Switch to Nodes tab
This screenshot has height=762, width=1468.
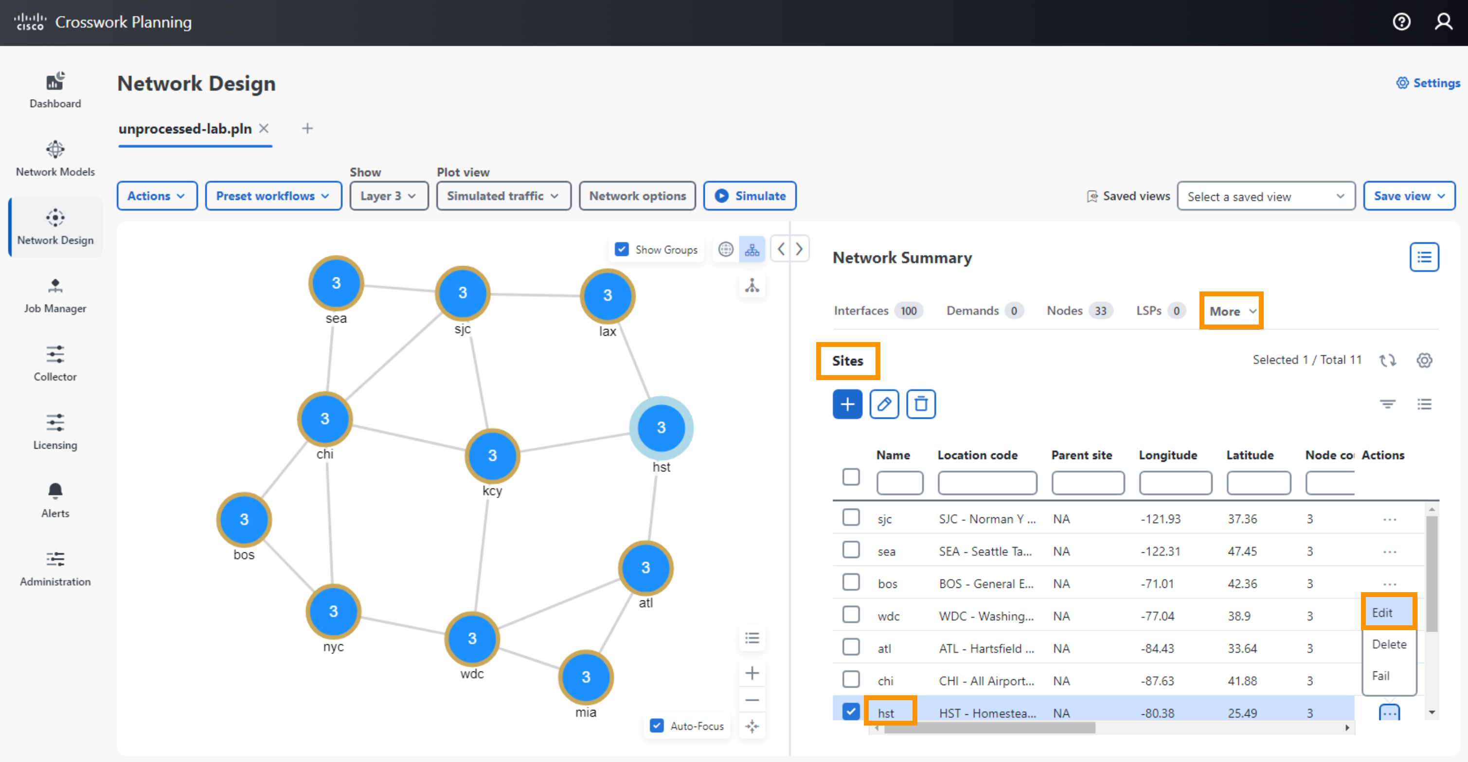click(1079, 310)
